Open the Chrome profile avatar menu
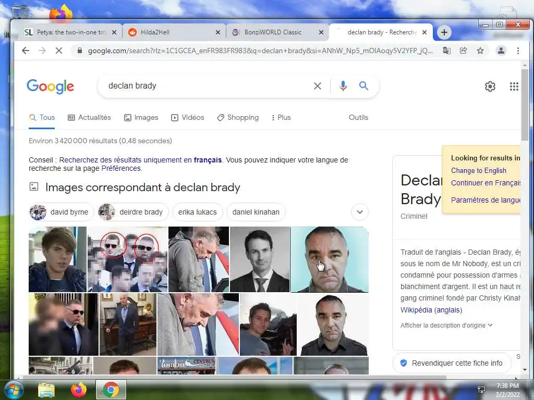This screenshot has height=400, width=534. tap(501, 51)
